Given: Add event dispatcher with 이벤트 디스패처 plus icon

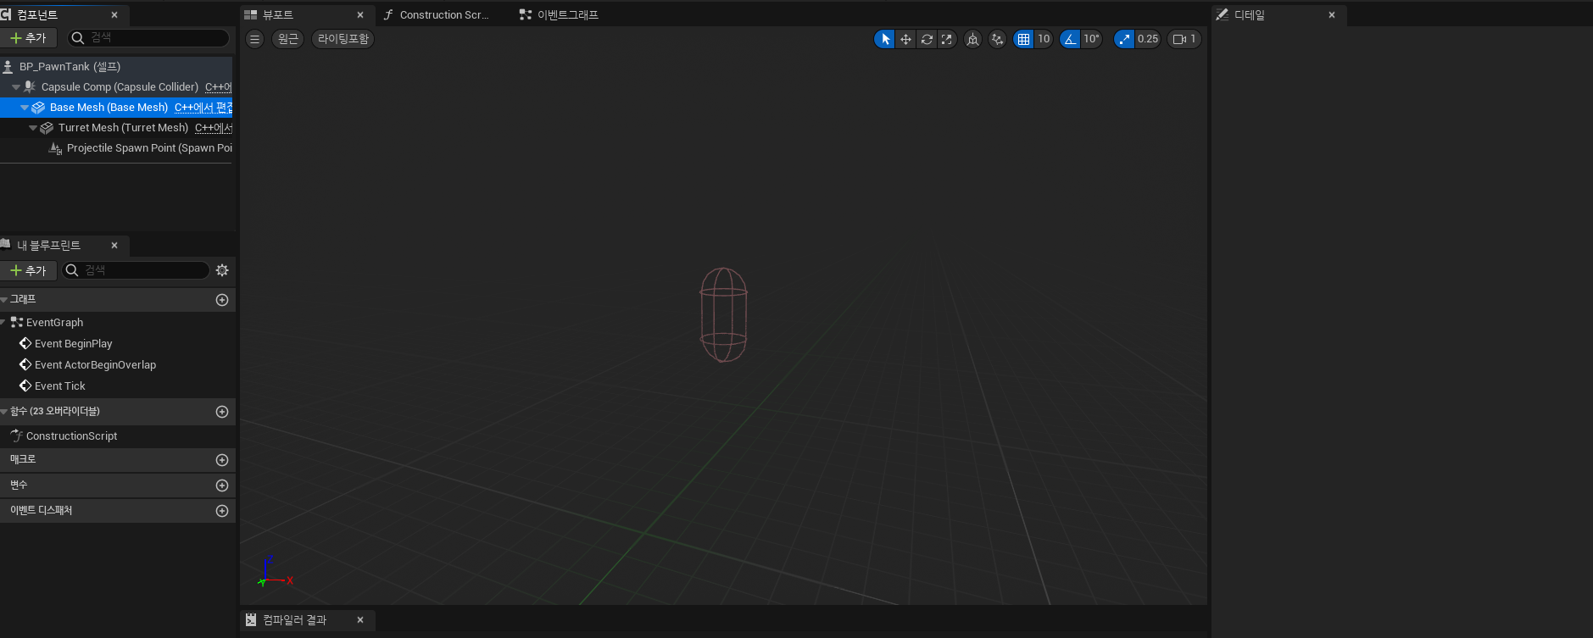Looking at the screenshot, I should click(x=222, y=511).
